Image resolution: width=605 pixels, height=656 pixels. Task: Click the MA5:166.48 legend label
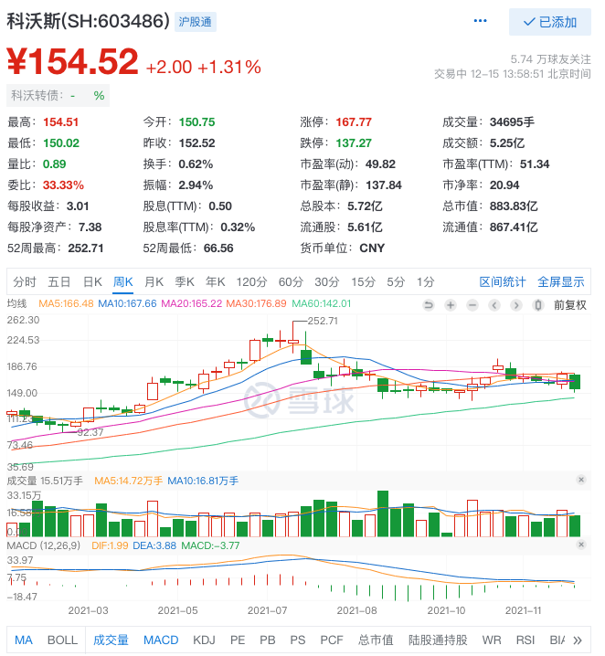(66, 303)
